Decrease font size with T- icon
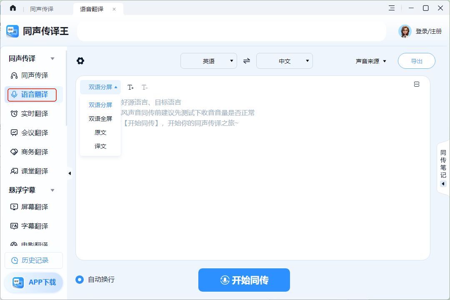This screenshot has width=450, height=300. tap(145, 87)
